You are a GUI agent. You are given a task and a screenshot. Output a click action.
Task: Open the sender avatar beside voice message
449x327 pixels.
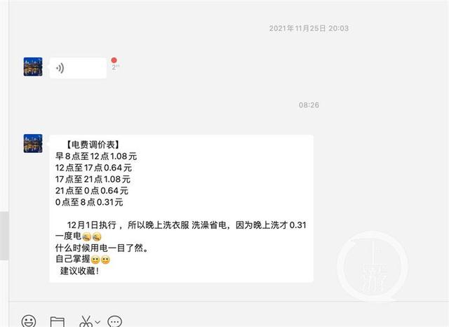tap(33, 67)
